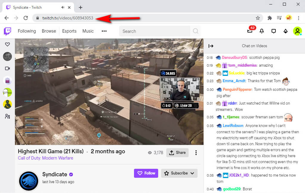305x193 pixels.
Task: Click the heart Followed Channels sidebar icon
Action: [x=7, y=45]
